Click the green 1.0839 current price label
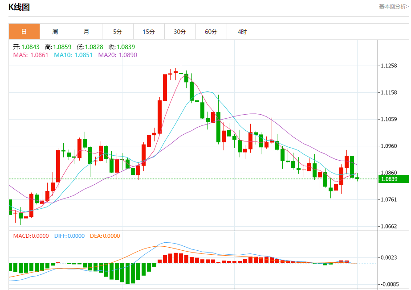The height and width of the screenshot is (290, 411). click(x=394, y=179)
